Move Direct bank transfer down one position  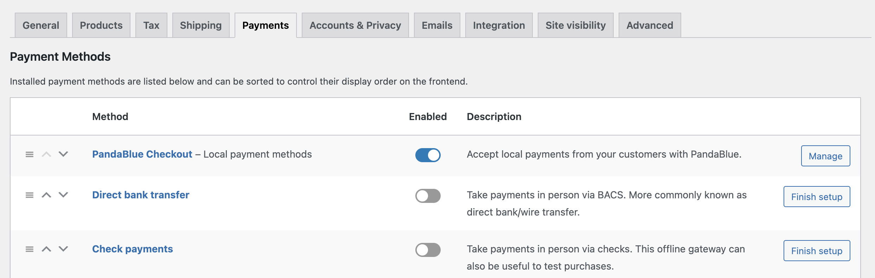pos(63,195)
